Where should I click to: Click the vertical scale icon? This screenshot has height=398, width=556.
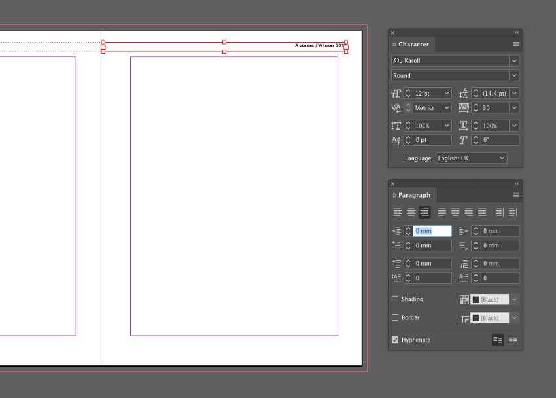pos(396,126)
